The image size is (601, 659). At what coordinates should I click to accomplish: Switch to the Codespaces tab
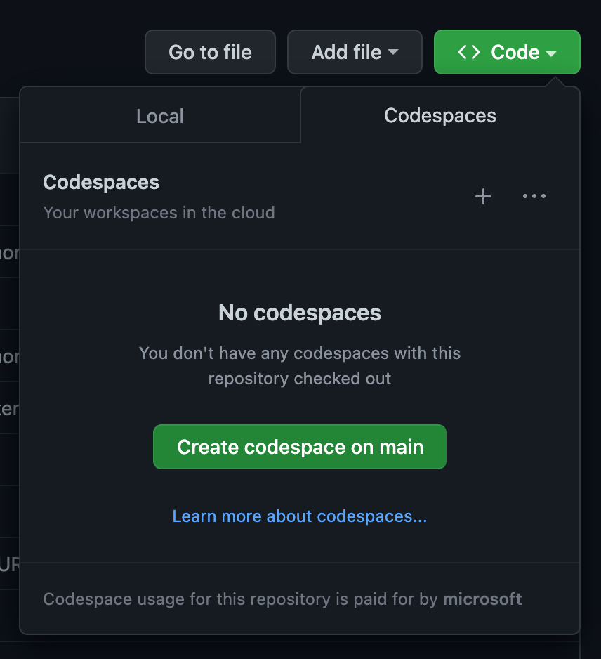[440, 115]
